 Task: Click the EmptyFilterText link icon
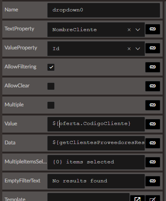[153, 181]
